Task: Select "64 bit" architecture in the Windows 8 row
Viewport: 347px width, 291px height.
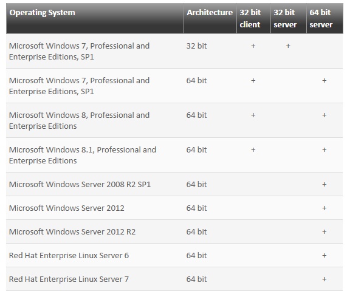Action: click(x=196, y=115)
